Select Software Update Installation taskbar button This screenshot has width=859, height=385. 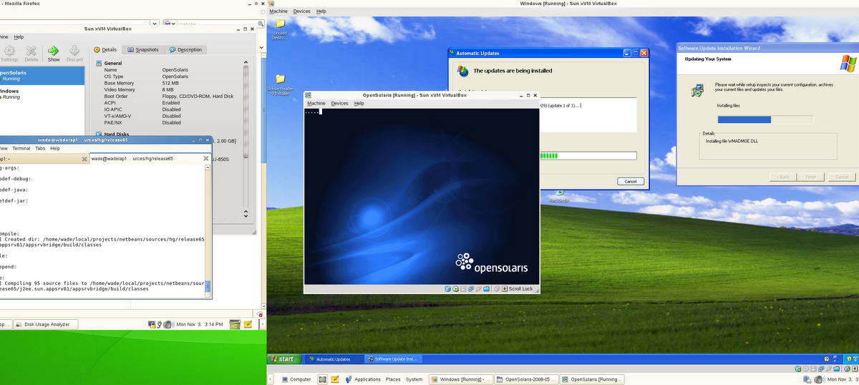(x=394, y=359)
